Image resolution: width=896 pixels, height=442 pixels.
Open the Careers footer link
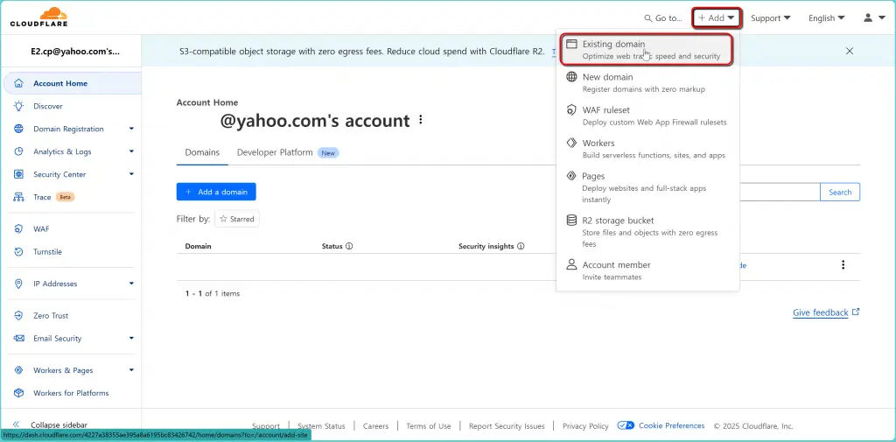coord(375,426)
